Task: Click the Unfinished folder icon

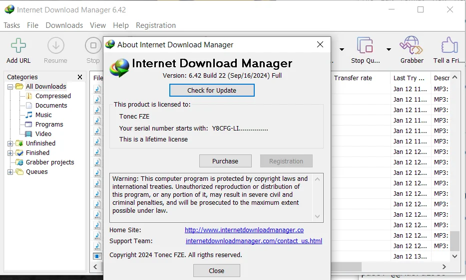Action: 19,143
